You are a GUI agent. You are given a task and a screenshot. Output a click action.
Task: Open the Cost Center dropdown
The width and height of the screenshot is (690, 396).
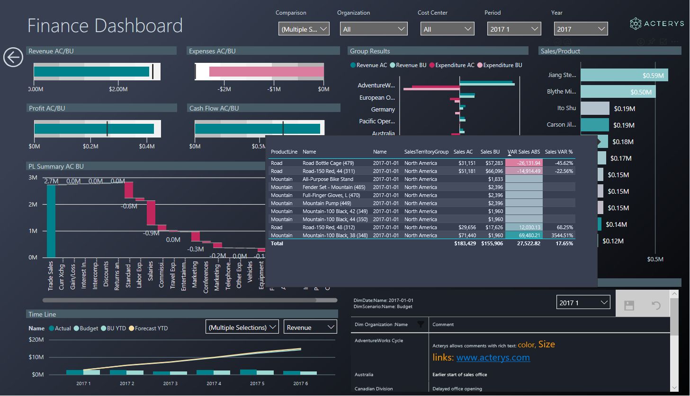tap(447, 29)
